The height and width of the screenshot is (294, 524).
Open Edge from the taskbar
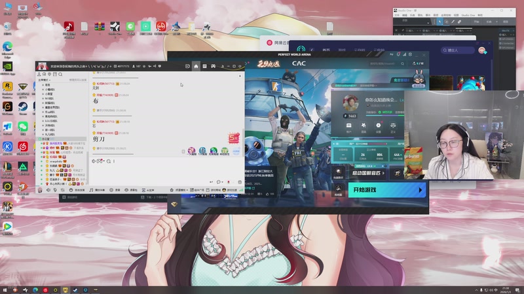click(35, 290)
